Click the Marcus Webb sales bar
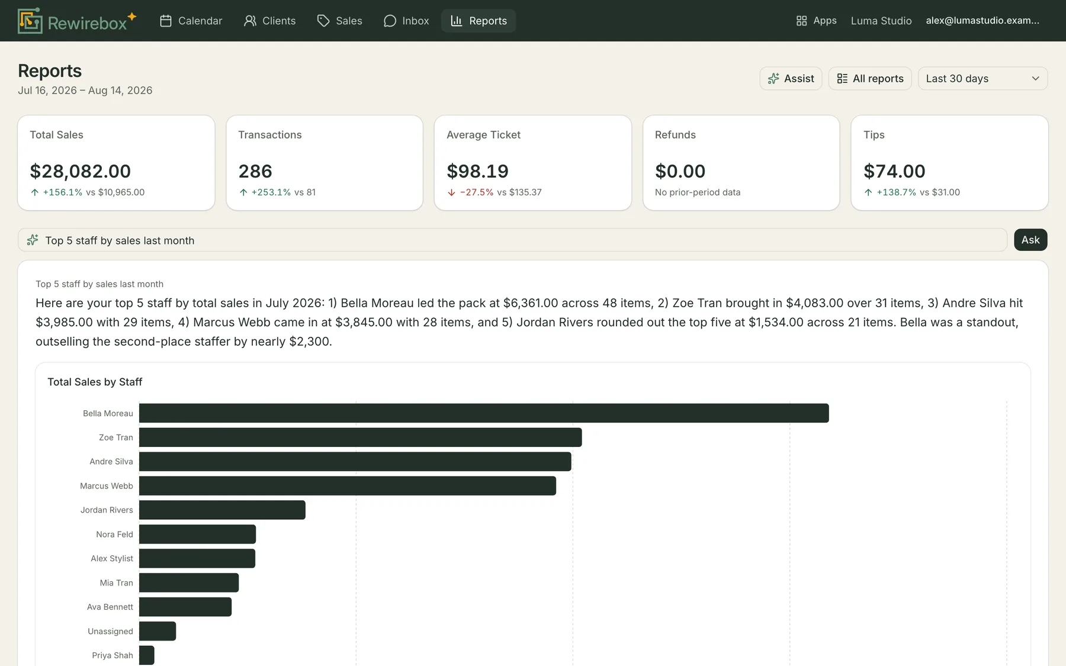The width and height of the screenshot is (1066, 666). pyautogui.click(x=348, y=486)
